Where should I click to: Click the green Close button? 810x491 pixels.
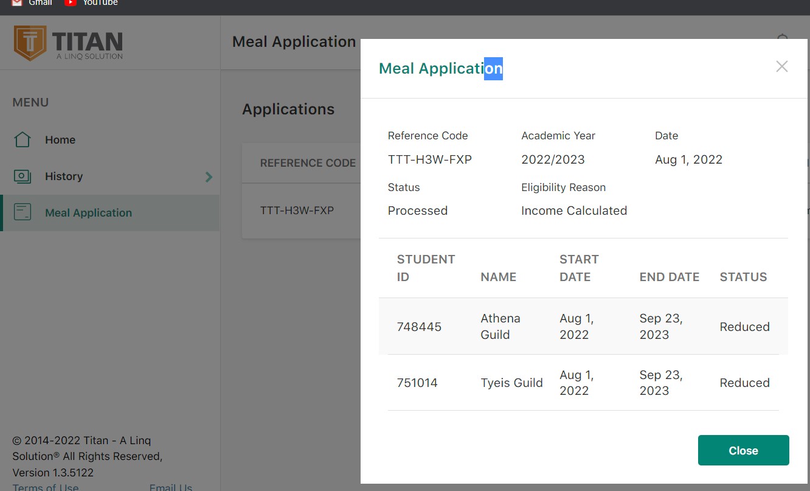(x=743, y=450)
